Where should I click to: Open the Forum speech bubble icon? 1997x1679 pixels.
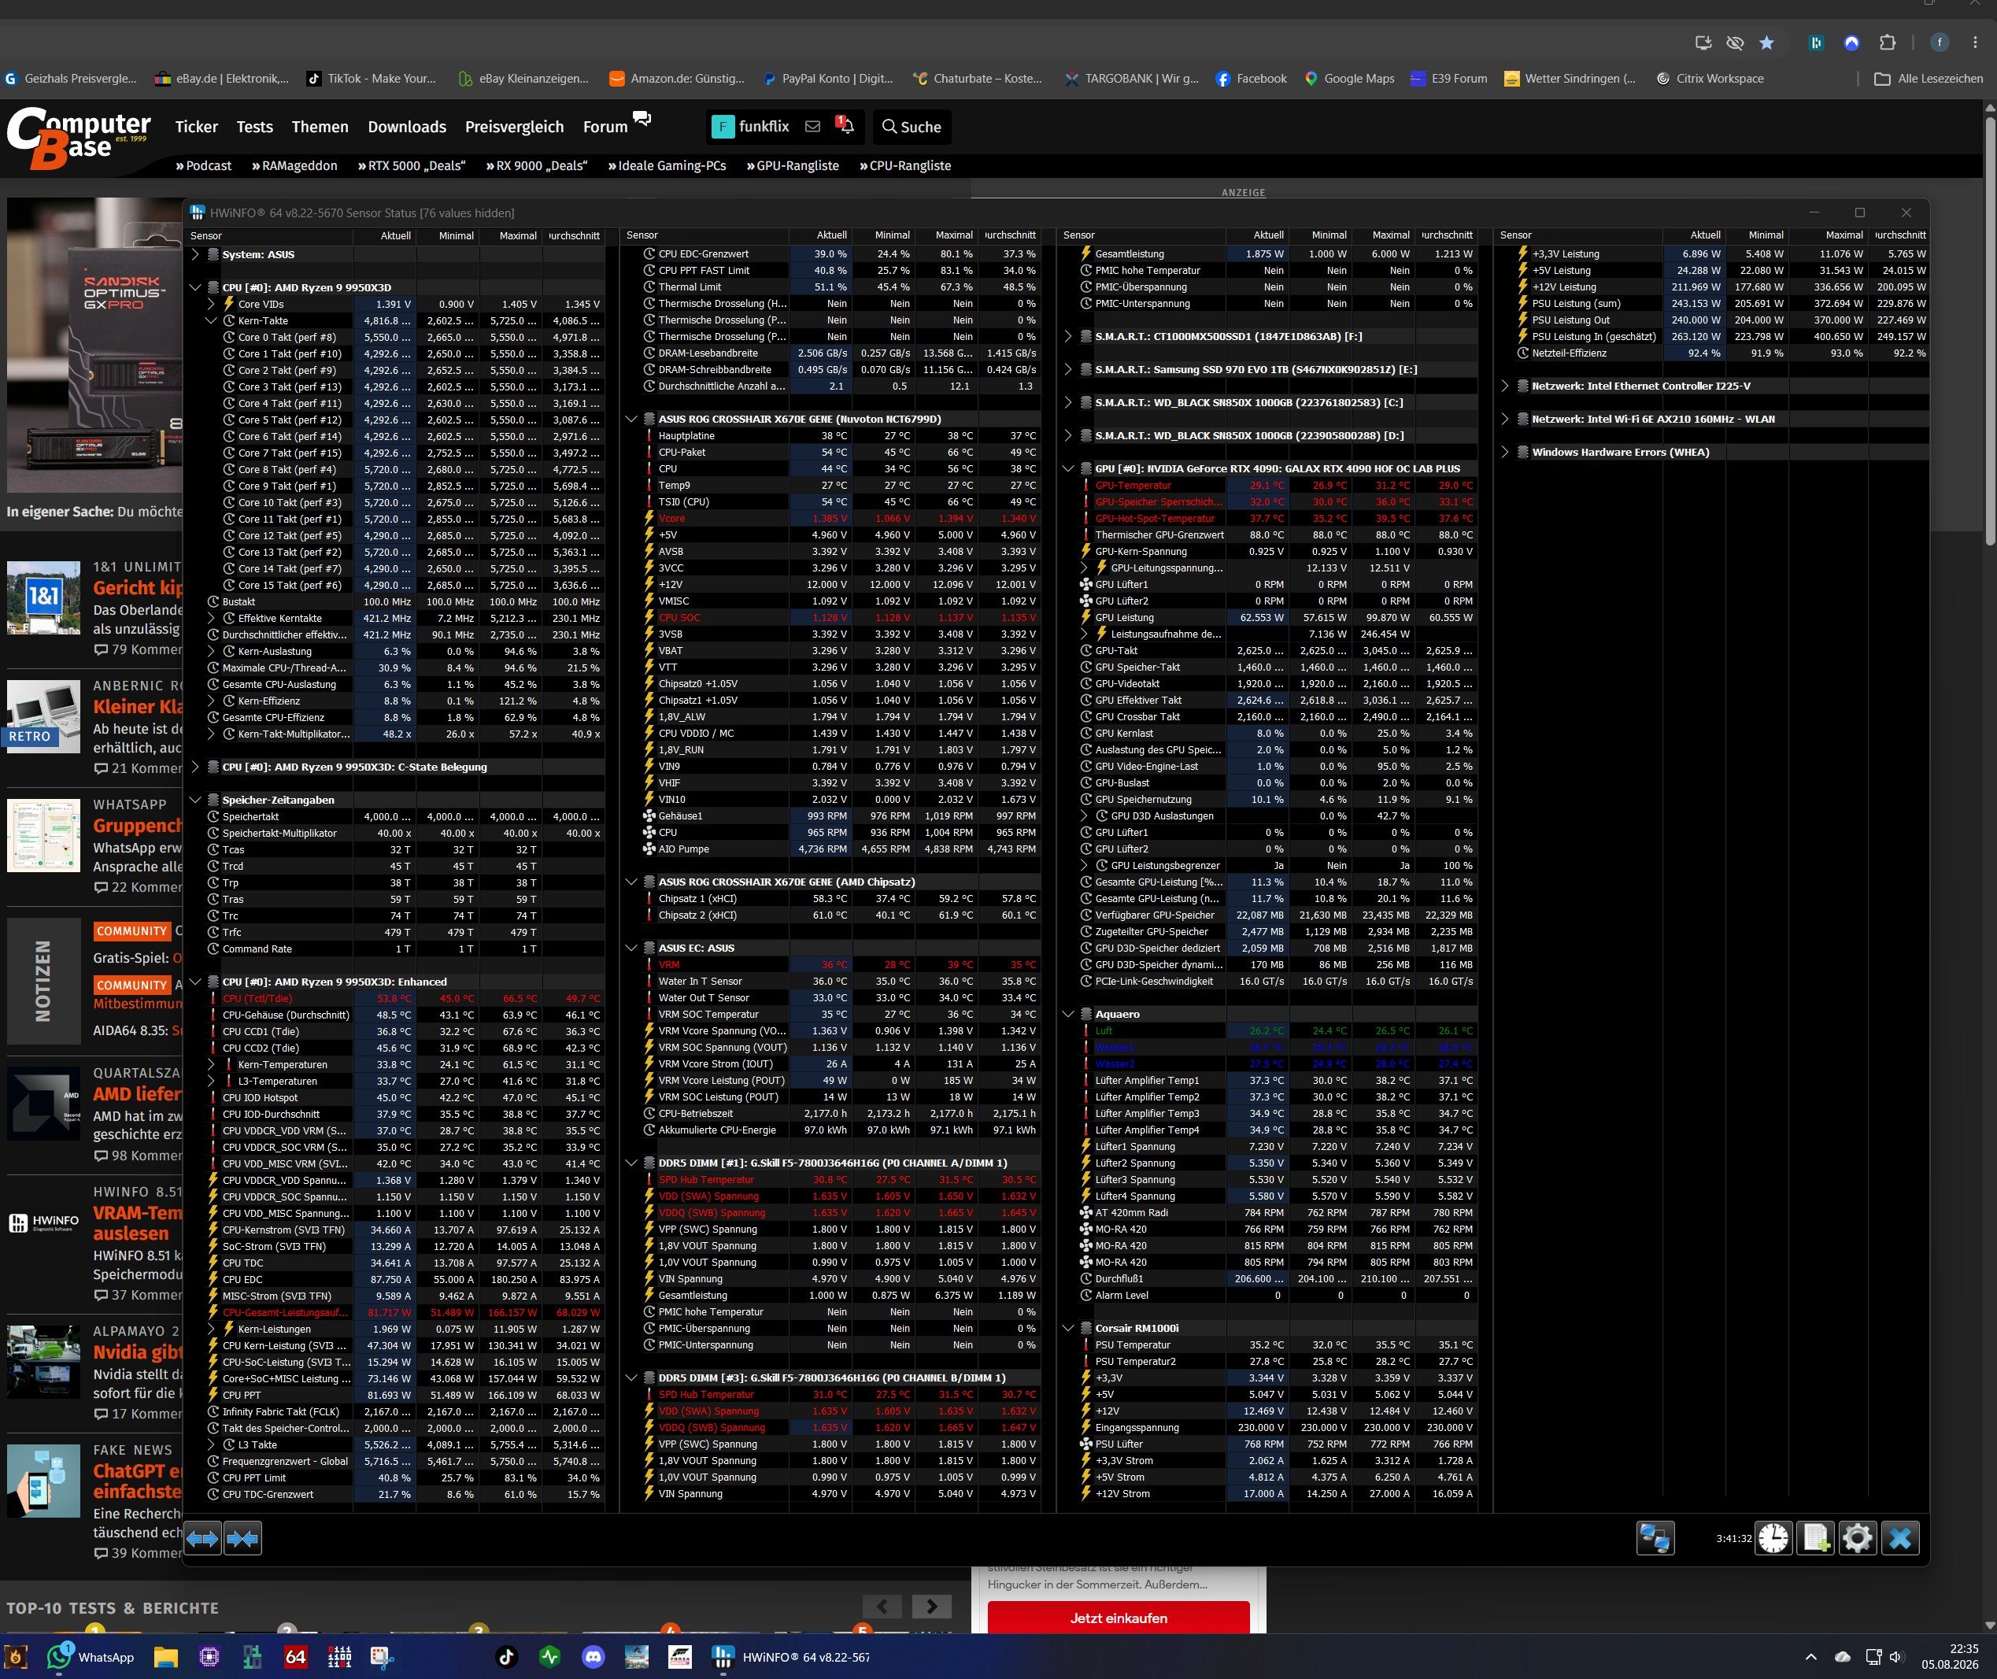pos(642,119)
